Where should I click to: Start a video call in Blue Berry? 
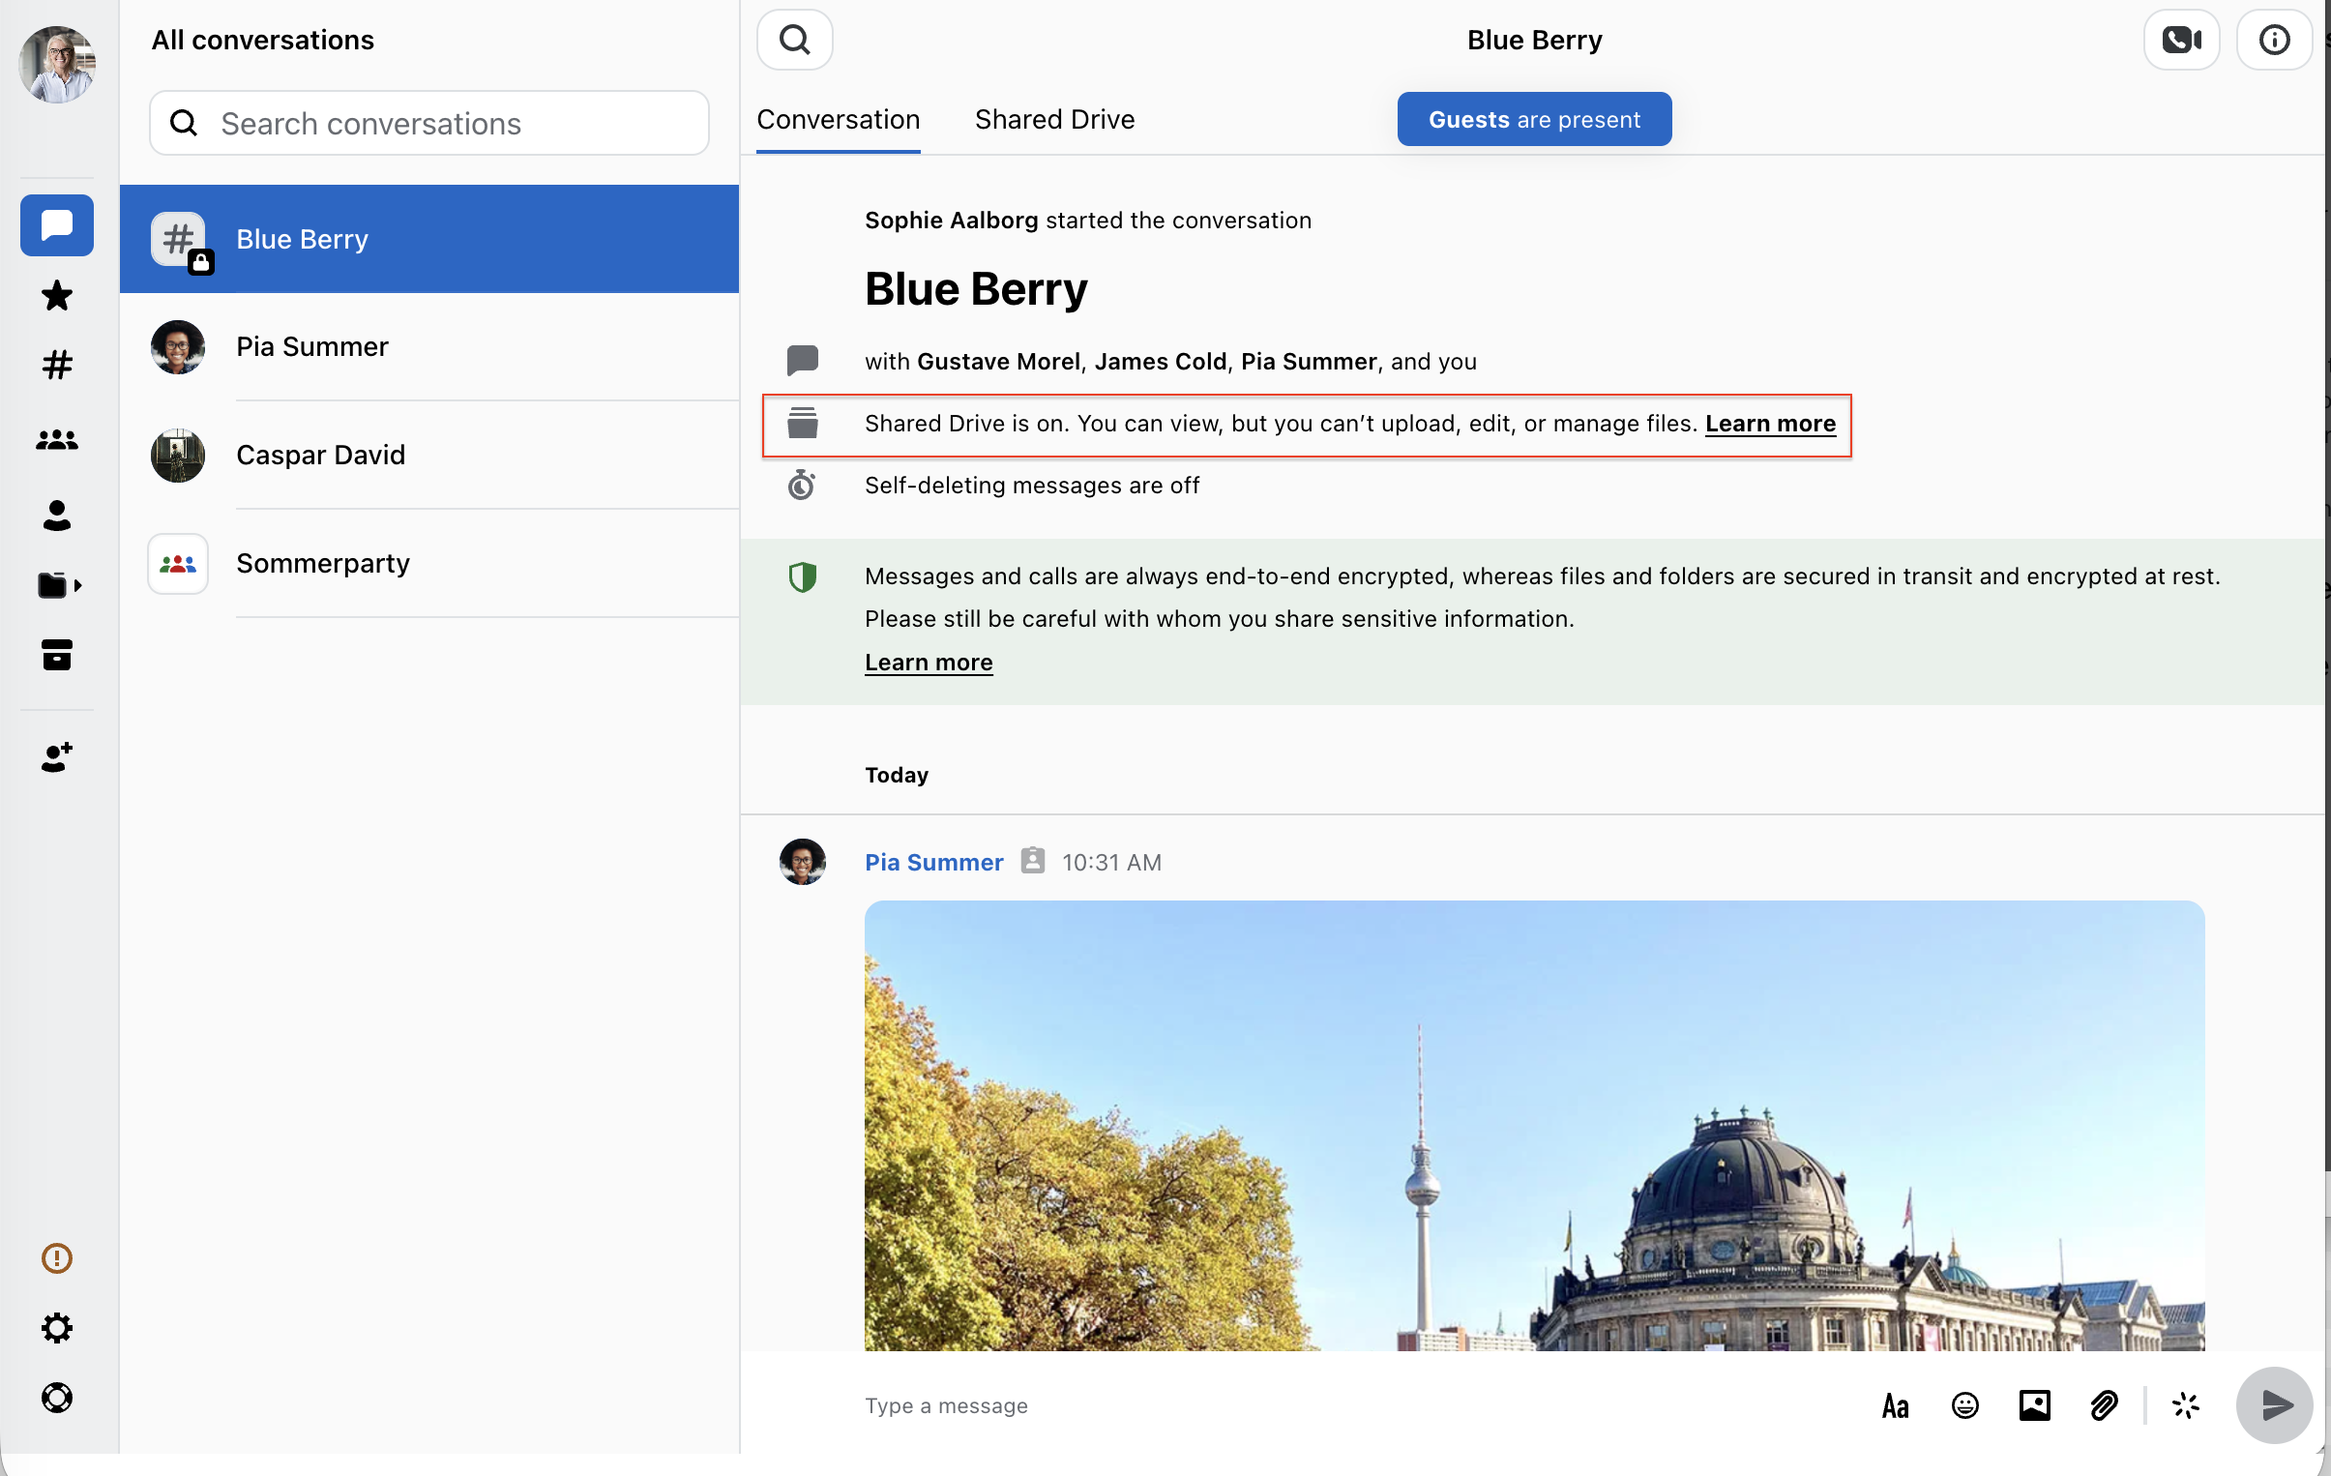[x=2181, y=40]
